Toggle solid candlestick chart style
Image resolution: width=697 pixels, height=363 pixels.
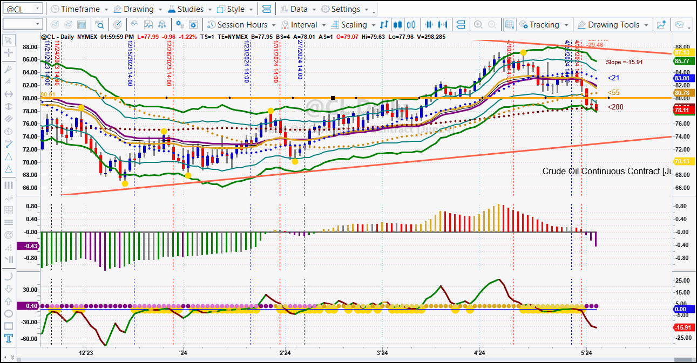tap(398, 24)
